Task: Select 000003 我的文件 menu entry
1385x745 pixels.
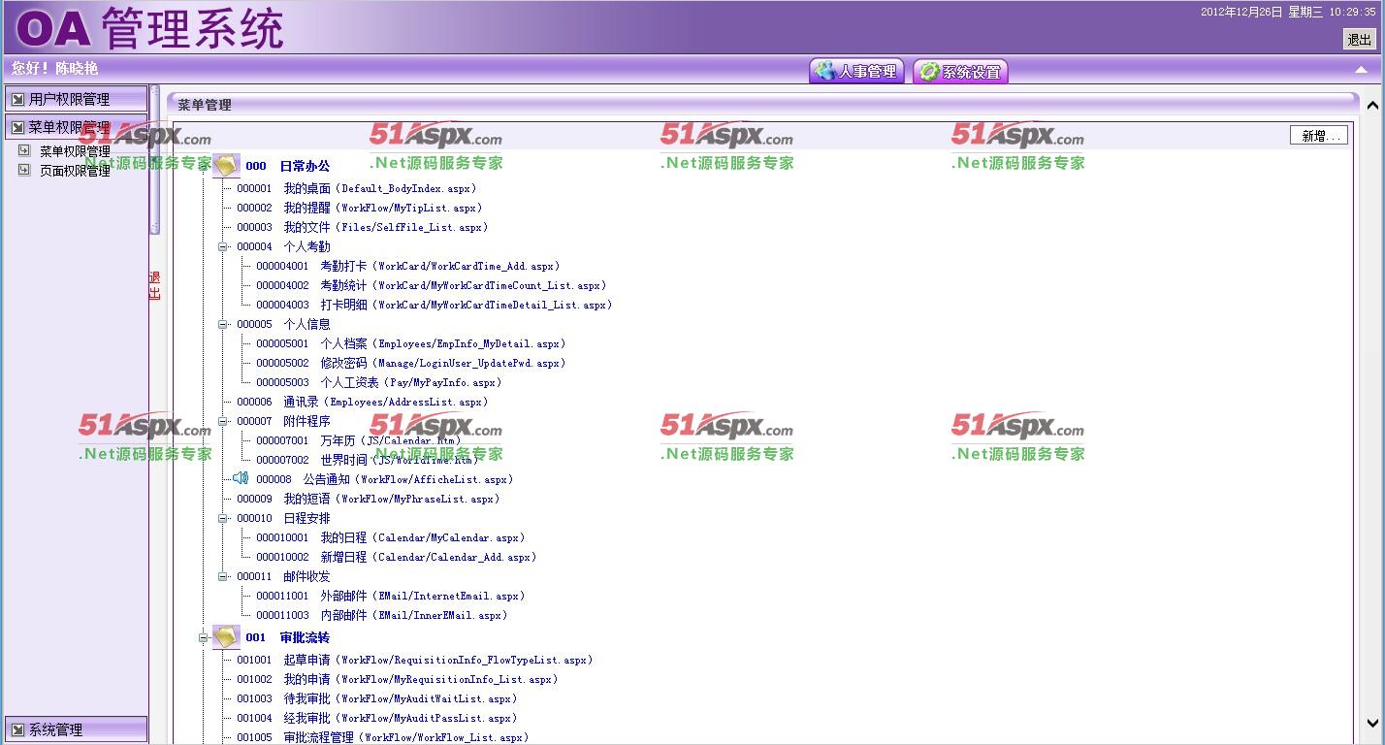Action: pos(363,227)
